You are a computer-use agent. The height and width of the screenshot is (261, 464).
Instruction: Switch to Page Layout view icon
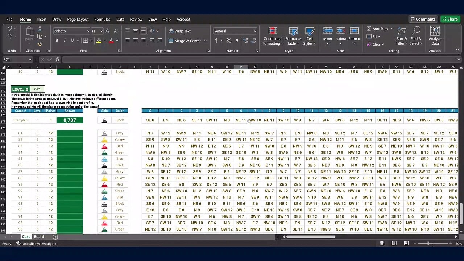[x=394, y=243]
